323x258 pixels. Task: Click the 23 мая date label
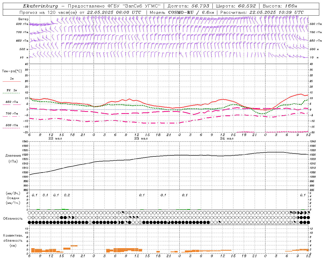click(x=141, y=139)
